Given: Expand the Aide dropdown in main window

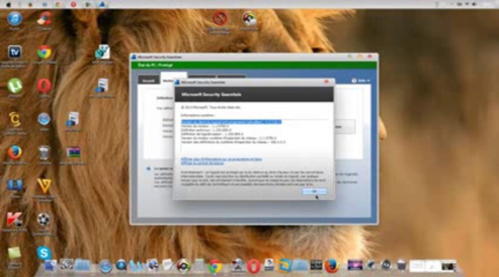Looking at the screenshot, I should point(361,81).
